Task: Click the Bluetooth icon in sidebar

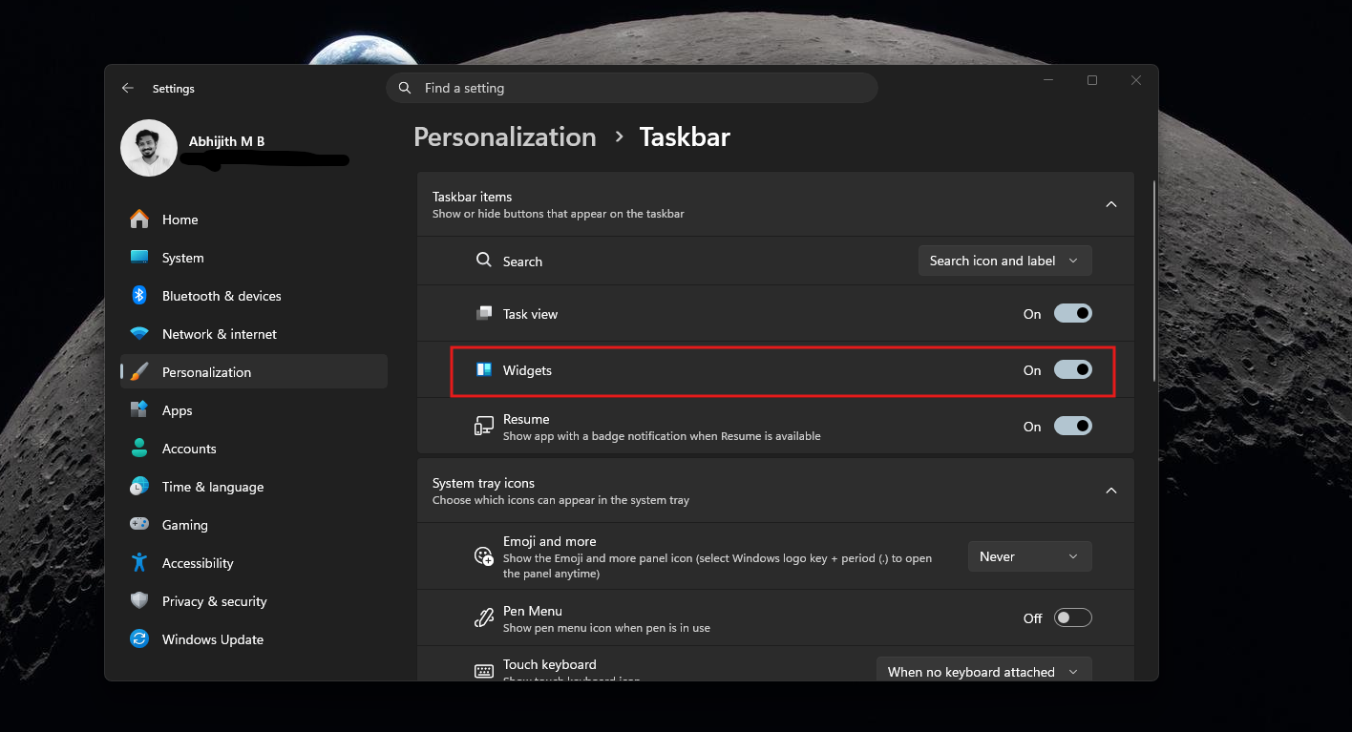Action: click(139, 296)
